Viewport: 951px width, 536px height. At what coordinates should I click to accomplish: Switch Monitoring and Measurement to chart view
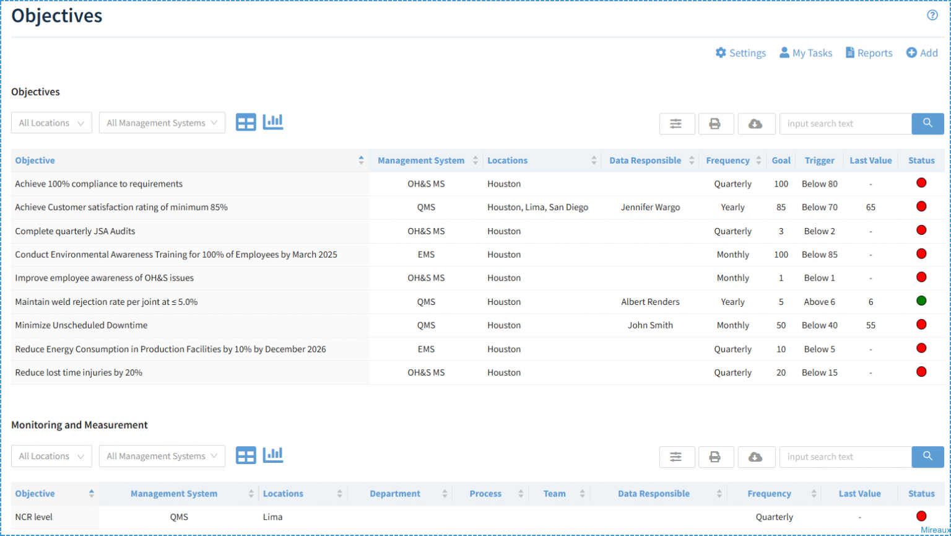click(273, 455)
